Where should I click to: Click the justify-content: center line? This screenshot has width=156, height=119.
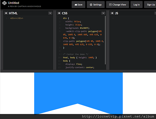pyautogui.click(x=80, y=67)
